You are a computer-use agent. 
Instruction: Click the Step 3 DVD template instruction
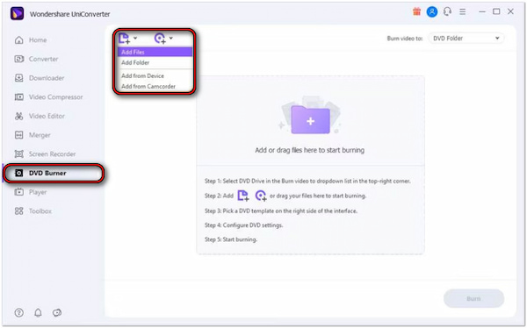click(x=281, y=210)
